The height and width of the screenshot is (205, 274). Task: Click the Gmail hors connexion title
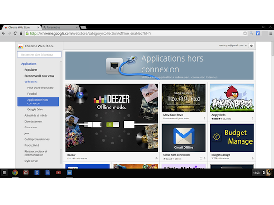[x=176, y=155]
